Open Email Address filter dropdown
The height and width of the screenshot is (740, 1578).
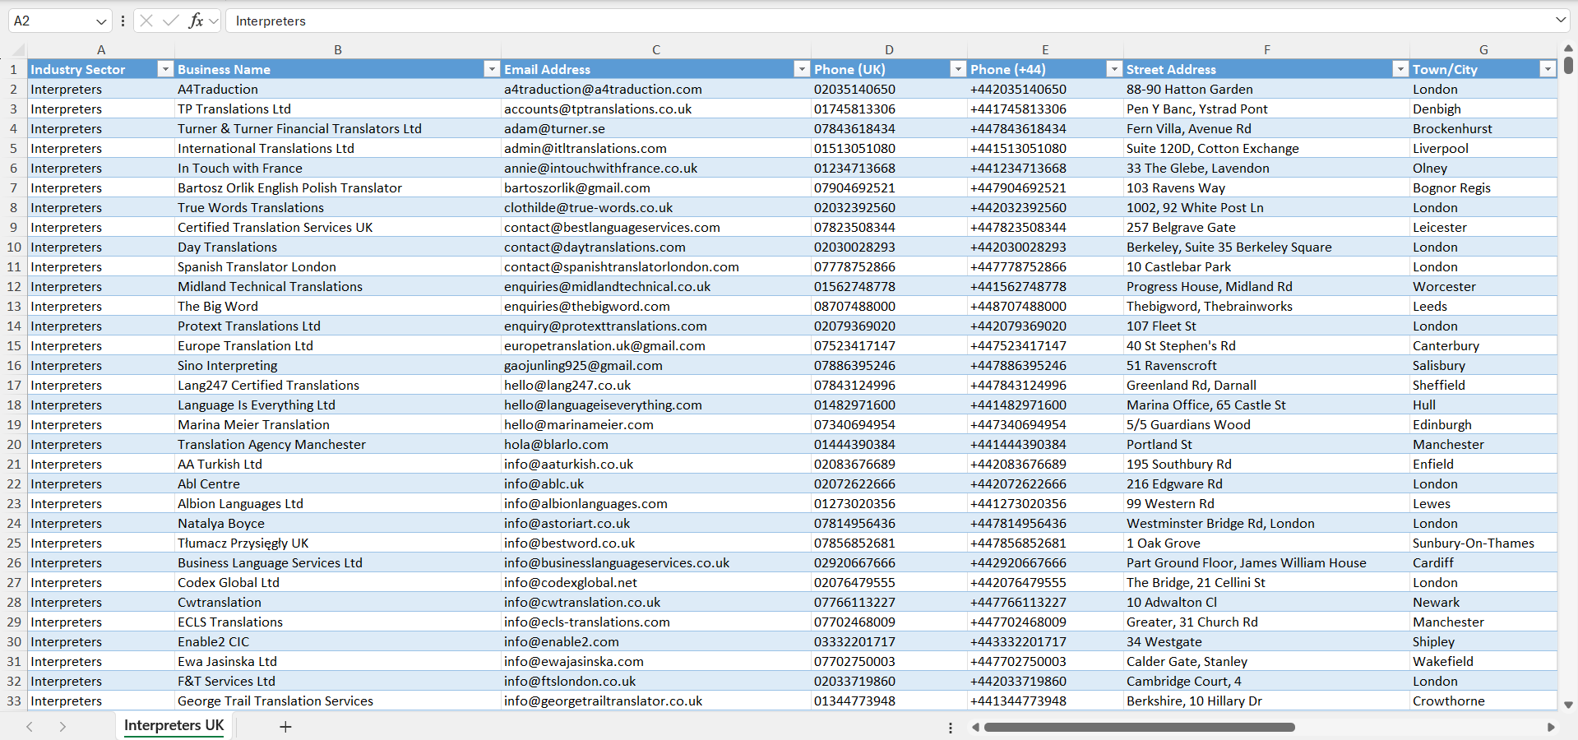point(802,69)
